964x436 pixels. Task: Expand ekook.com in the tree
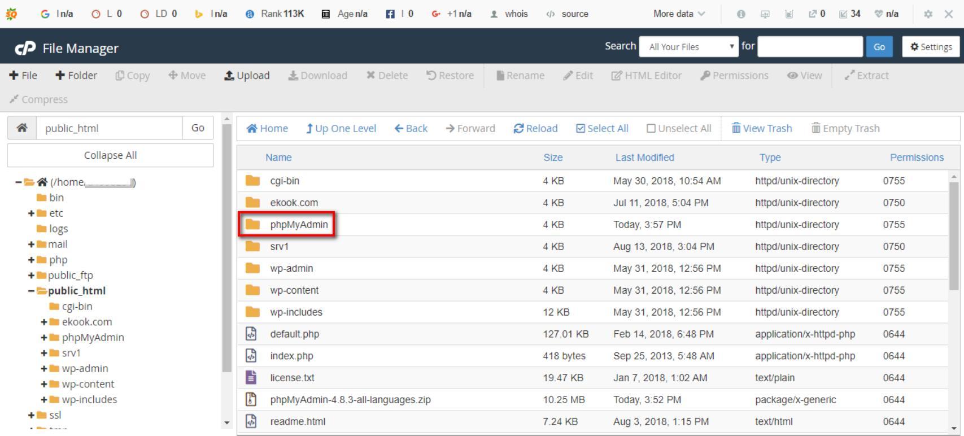(43, 322)
